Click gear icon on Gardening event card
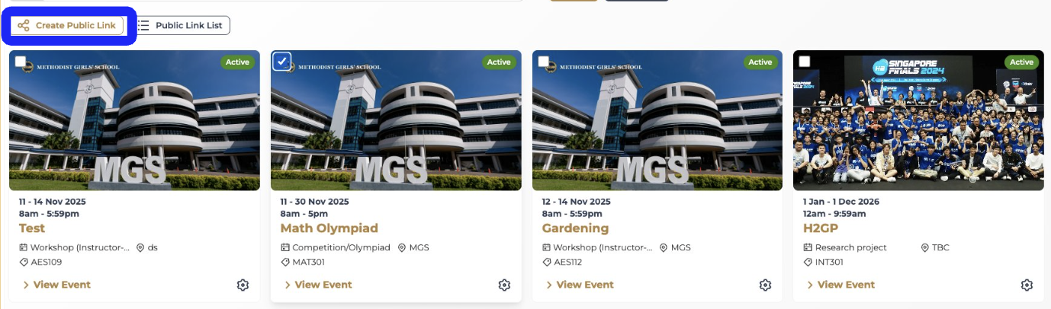 point(765,285)
